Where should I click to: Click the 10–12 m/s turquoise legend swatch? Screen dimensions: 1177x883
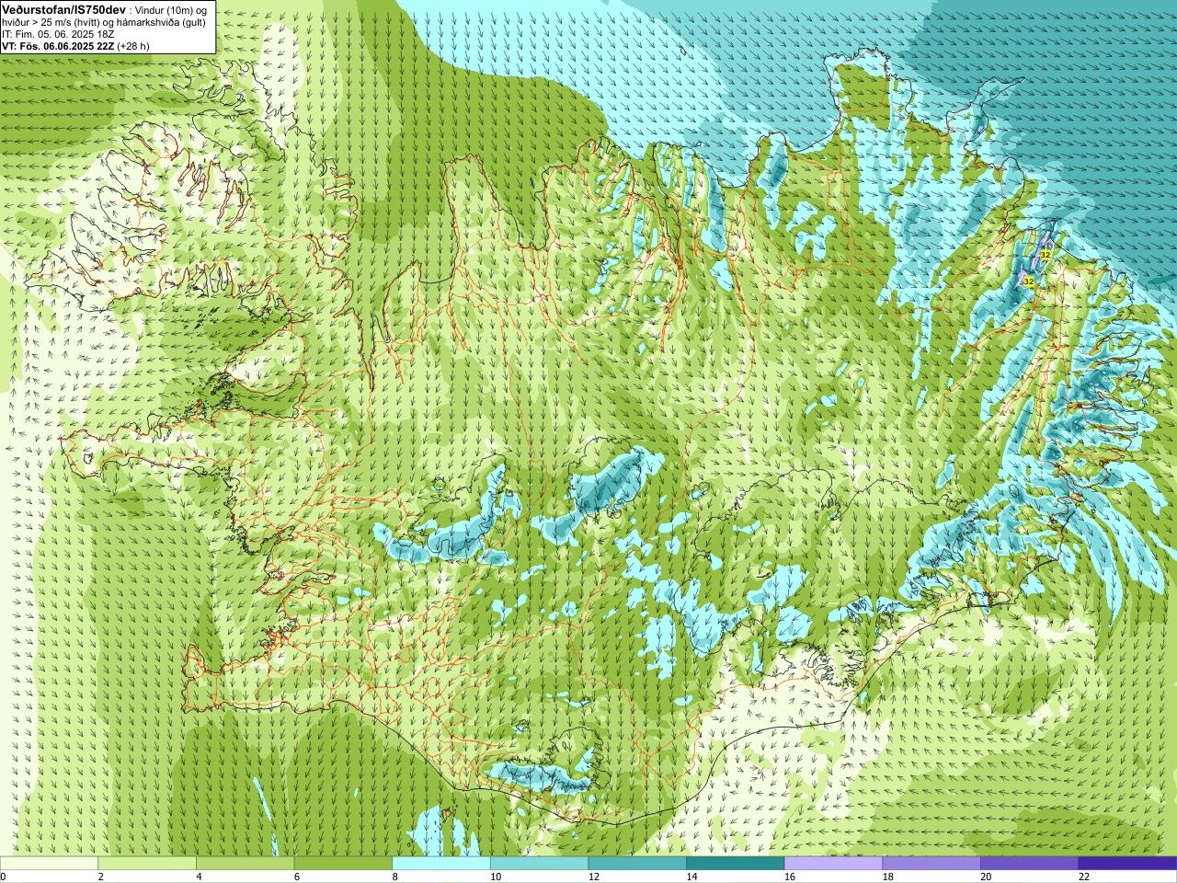pos(539,864)
